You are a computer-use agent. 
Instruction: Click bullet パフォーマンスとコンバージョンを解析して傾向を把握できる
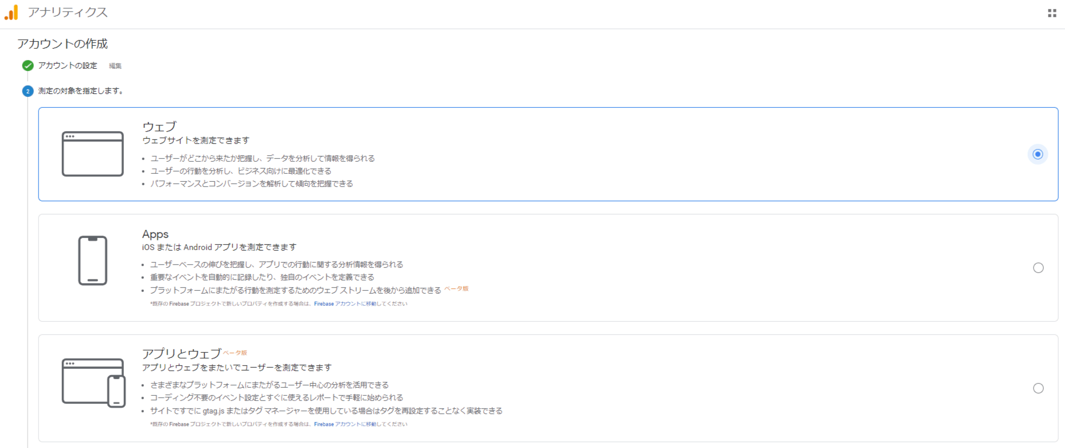(x=252, y=184)
